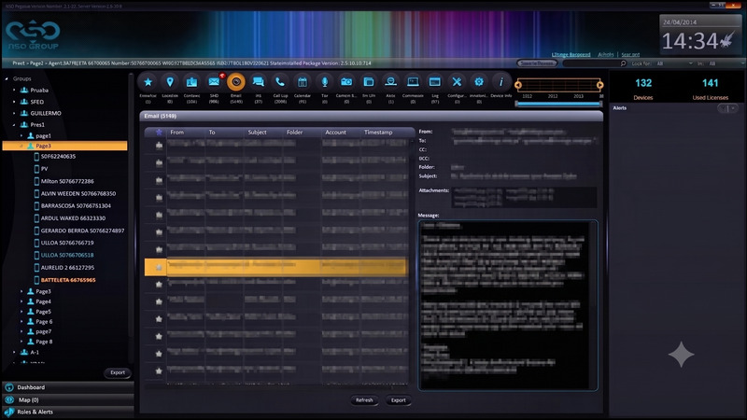Click the Prueba group icon
Image resolution: width=747 pixels, height=420 pixels.
click(24, 90)
